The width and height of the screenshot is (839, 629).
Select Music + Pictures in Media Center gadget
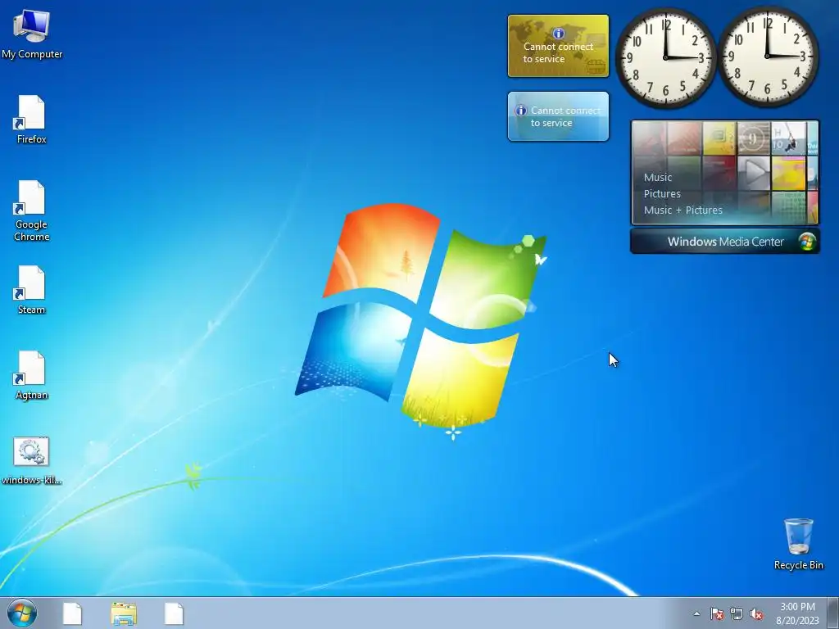(683, 210)
